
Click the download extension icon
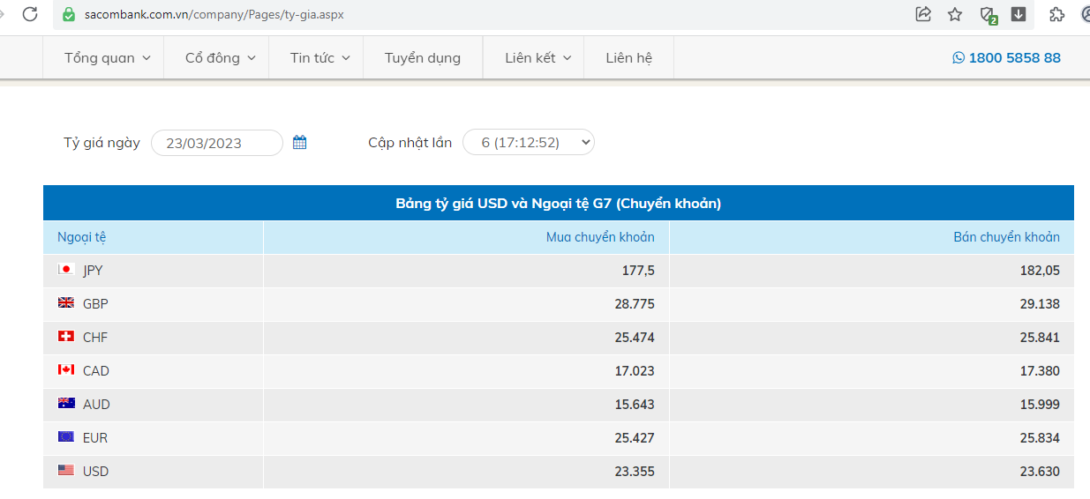coord(1019,14)
